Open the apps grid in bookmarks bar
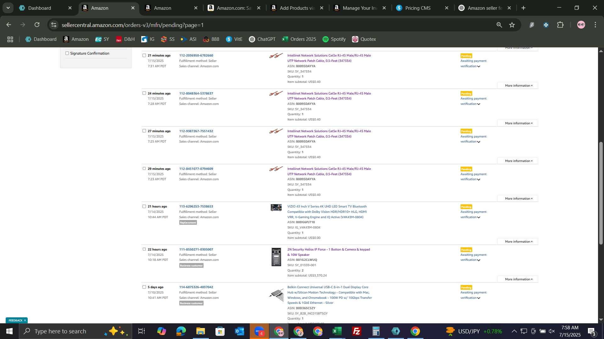 tap(10, 39)
